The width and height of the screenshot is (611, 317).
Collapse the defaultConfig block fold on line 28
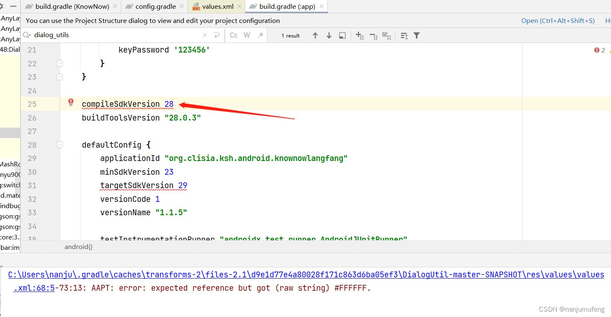[60, 145]
